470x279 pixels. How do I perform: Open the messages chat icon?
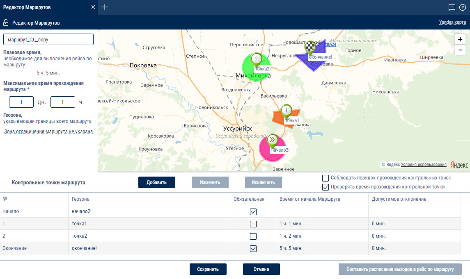click(x=452, y=7)
